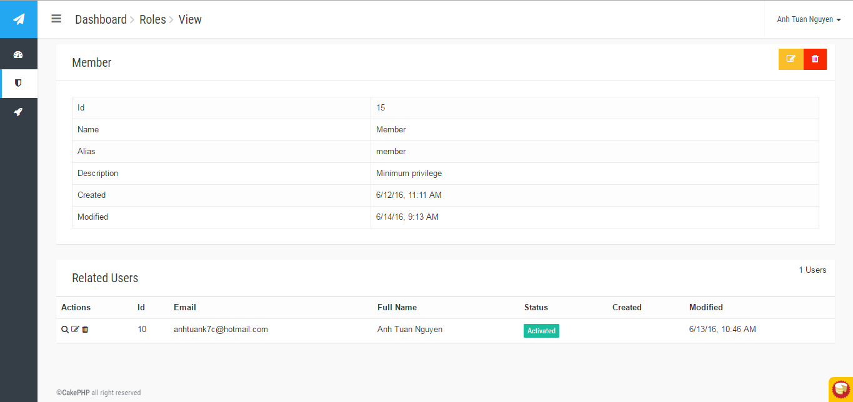Viewport: 853px width, 402px height.
Task: View user anhtuank7c via magnifier icon
Action: 65,330
